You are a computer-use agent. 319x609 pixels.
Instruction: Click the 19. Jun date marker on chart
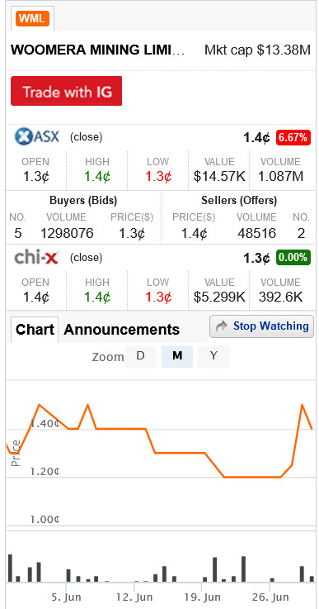(x=202, y=597)
